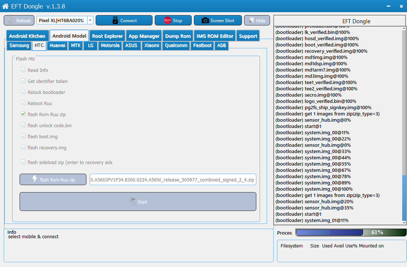Select the ADB tab

pyautogui.click(x=222, y=46)
